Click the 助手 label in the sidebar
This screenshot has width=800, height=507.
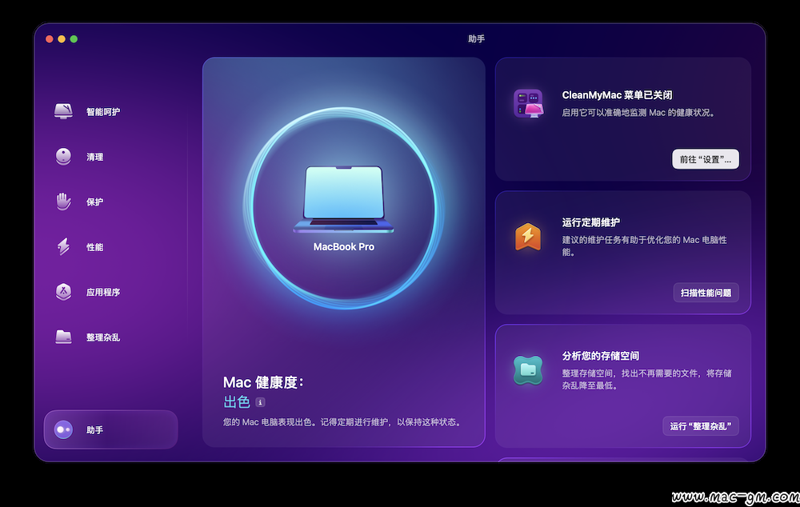point(95,430)
